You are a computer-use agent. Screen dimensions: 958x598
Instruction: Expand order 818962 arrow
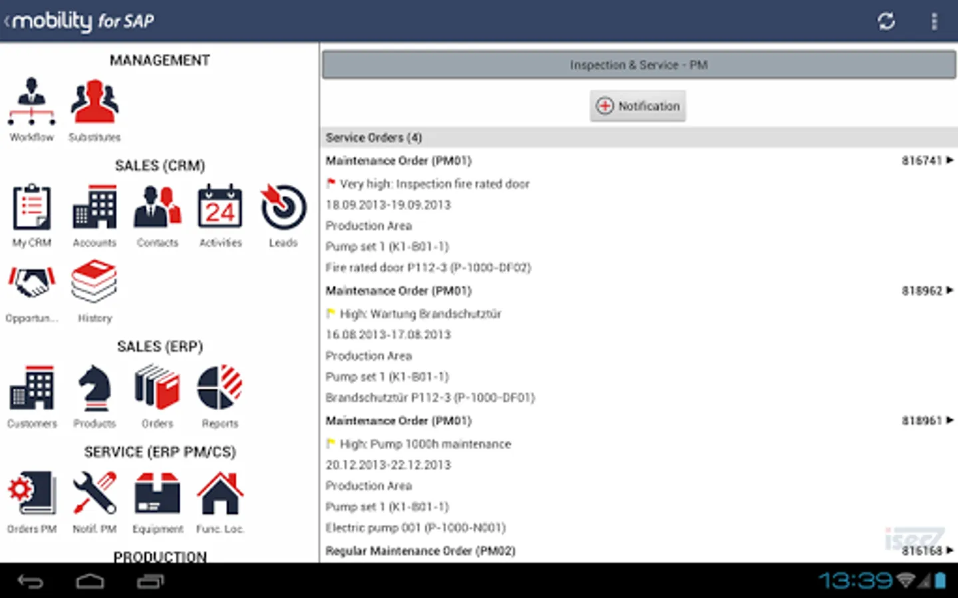[x=949, y=290]
